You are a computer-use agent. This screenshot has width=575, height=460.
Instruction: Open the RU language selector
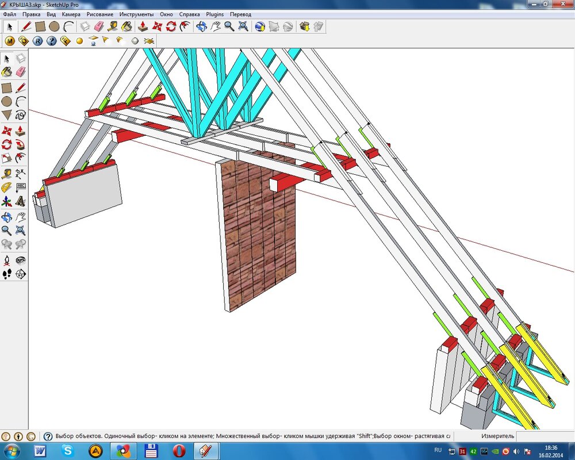tap(438, 450)
